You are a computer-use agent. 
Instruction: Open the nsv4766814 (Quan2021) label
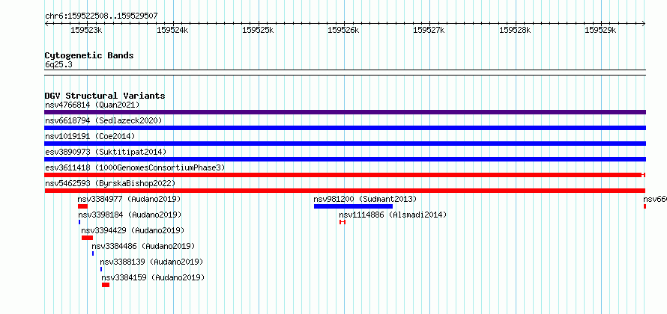(x=92, y=105)
